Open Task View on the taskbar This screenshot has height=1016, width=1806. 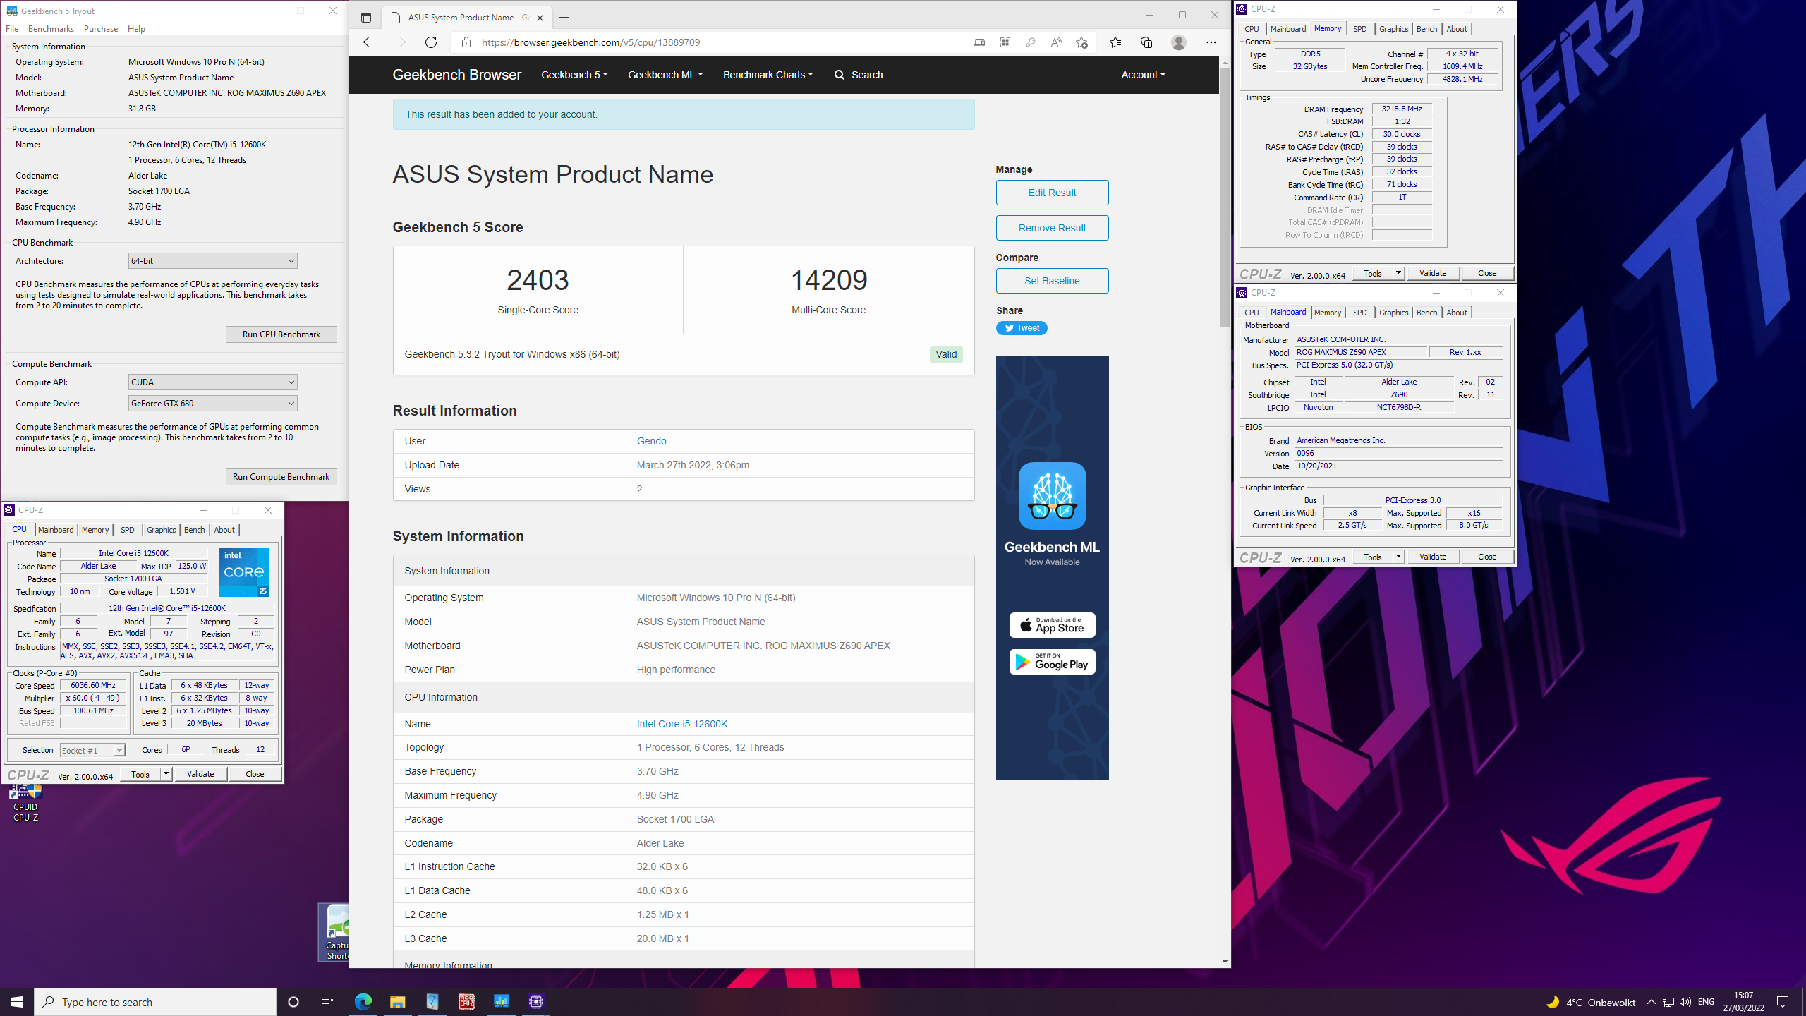(327, 1002)
